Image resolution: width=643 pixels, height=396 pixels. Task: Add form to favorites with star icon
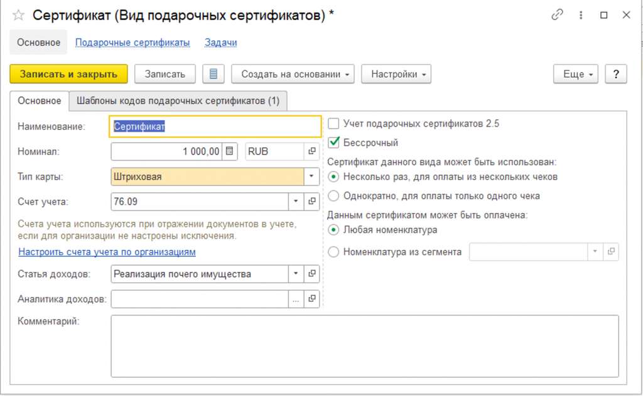click(x=18, y=16)
